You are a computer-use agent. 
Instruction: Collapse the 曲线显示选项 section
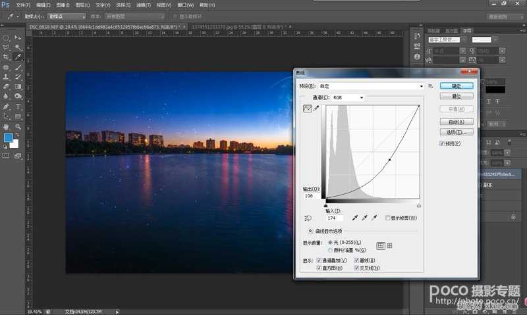310,231
